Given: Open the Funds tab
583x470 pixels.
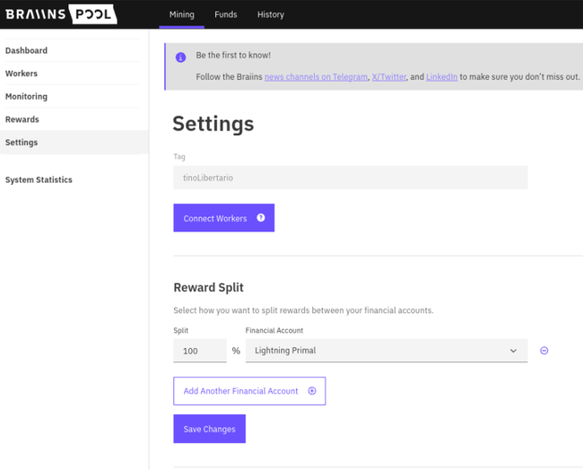Looking at the screenshot, I should coord(225,14).
